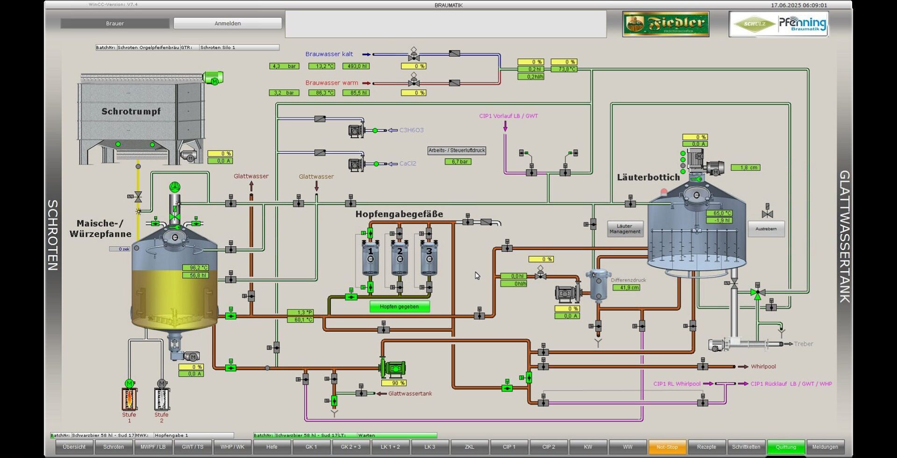897x458 pixels.
Task: Toggle the Hopfen gegeben green indicator button
Action: 399,307
